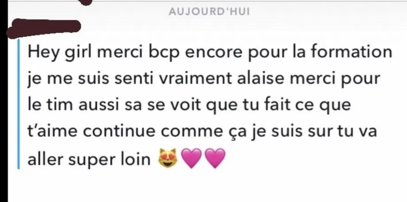This screenshot has width=407, height=202.
Task: Click the word "t'aime" in the fourth line
Action: [53, 132]
